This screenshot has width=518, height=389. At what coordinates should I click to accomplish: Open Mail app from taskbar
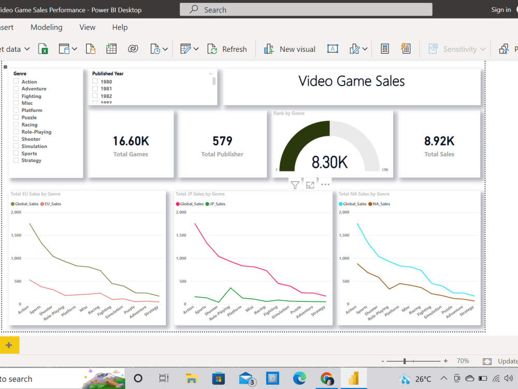click(246, 379)
